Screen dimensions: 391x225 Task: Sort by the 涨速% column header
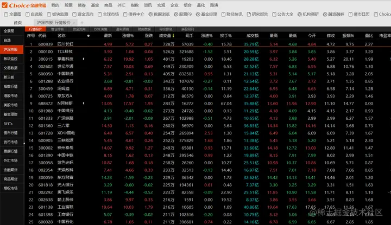(207, 36)
